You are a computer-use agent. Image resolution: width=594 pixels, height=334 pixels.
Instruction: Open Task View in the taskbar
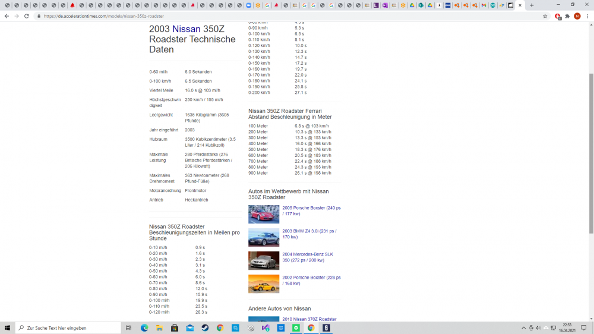pyautogui.click(x=128, y=328)
